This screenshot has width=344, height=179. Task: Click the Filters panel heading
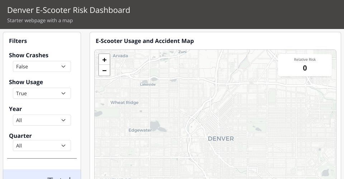18,41
